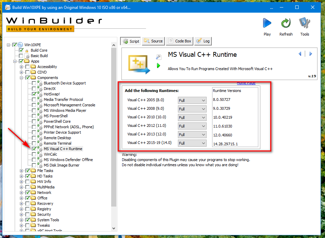Select the Microsoft Management Console item

point(69,105)
